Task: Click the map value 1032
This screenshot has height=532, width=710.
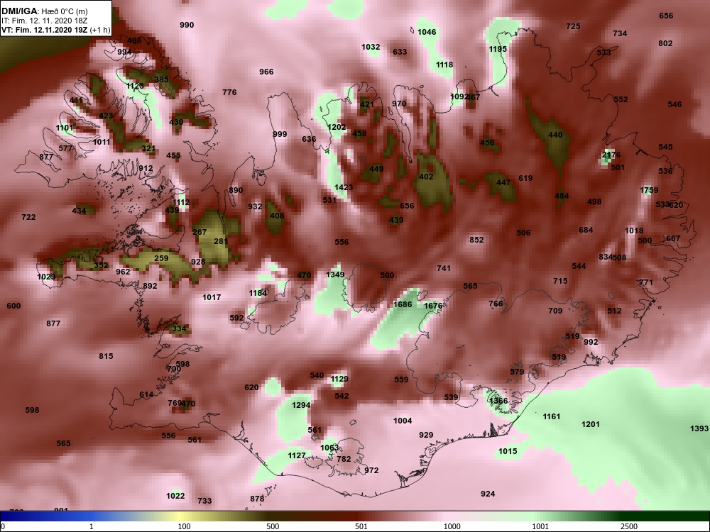Action: (x=371, y=47)
